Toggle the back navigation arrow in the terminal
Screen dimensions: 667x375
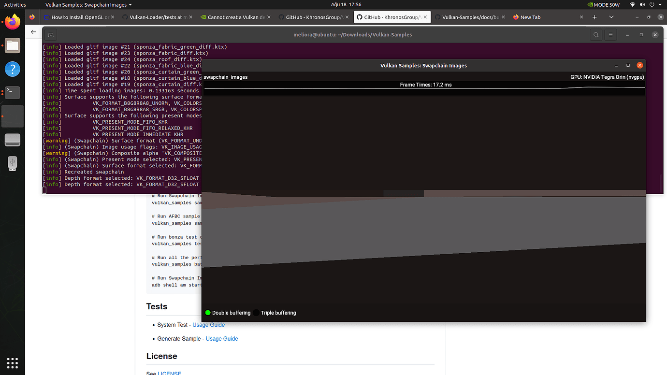[x=33, y=32]
